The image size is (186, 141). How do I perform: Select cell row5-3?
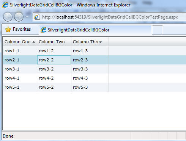(90, 87)
